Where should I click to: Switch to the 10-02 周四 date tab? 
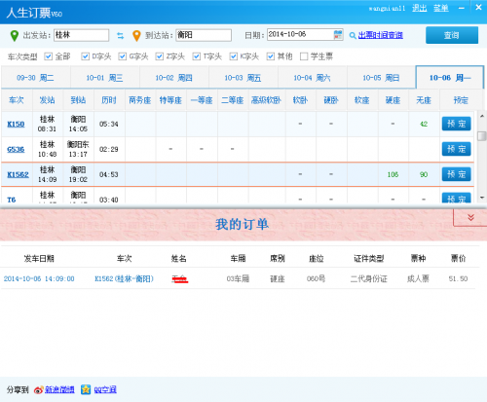tap(174, 78)
